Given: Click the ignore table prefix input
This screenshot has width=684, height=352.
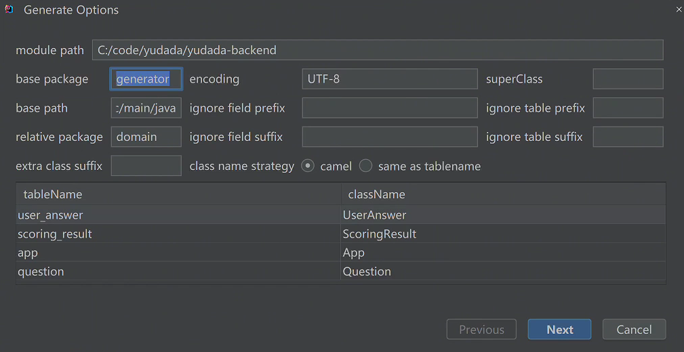Looking at the screenshot, I should click(x=628, y=108).
